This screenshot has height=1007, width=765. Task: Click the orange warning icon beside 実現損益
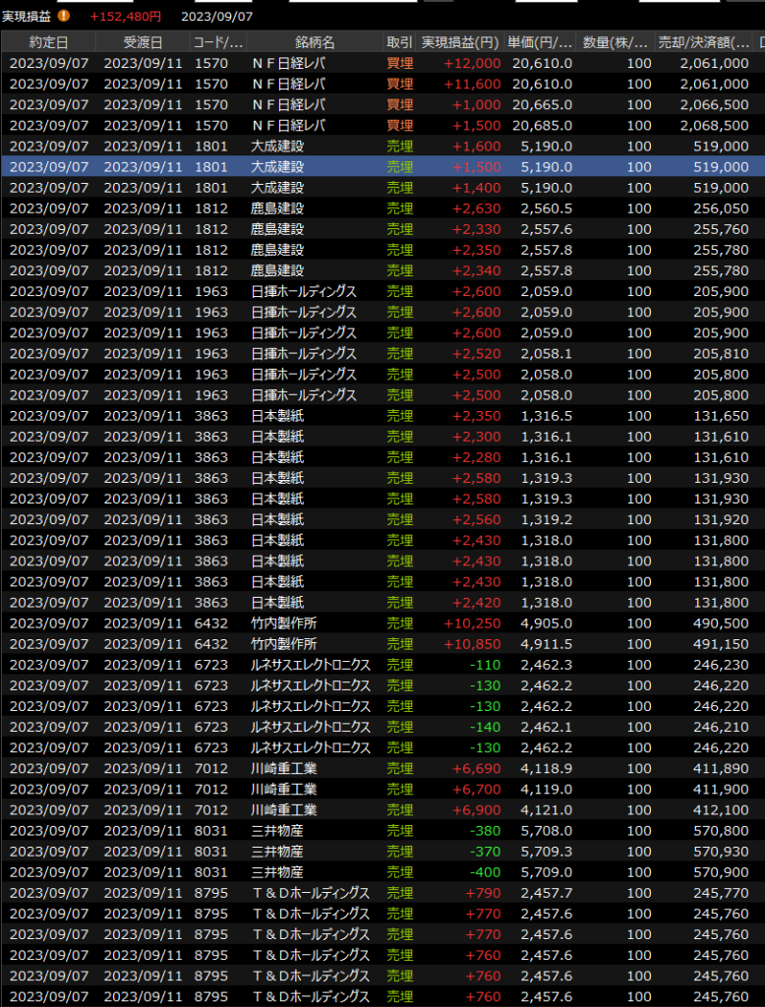point(64,16)
